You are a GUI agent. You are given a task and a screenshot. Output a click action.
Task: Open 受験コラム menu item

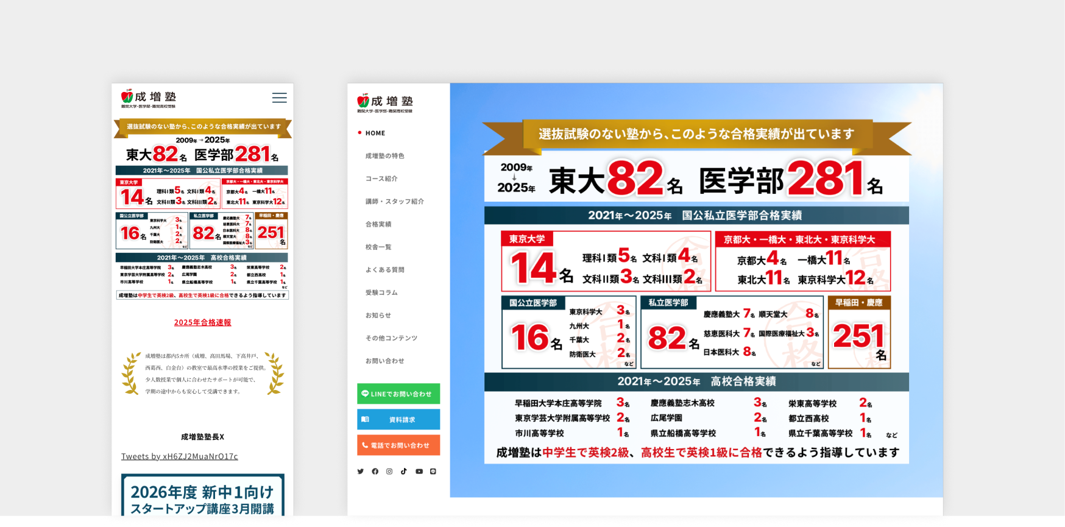pos(381,292)
